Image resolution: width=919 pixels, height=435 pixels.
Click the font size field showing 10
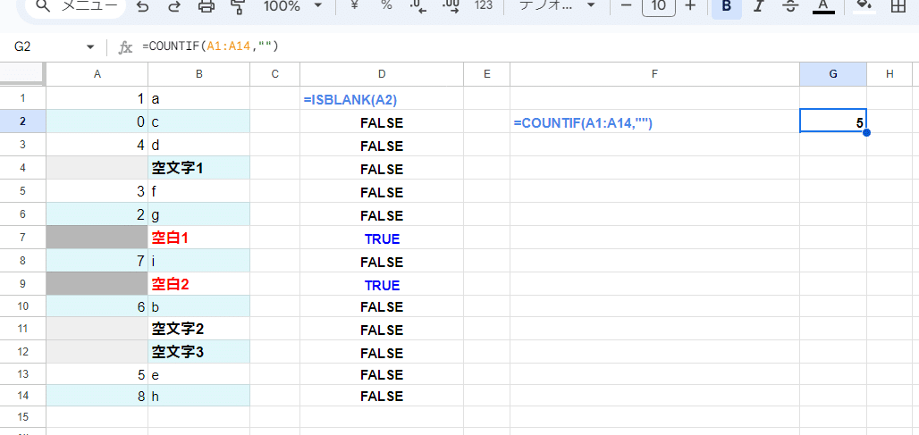tap(659, 6)
